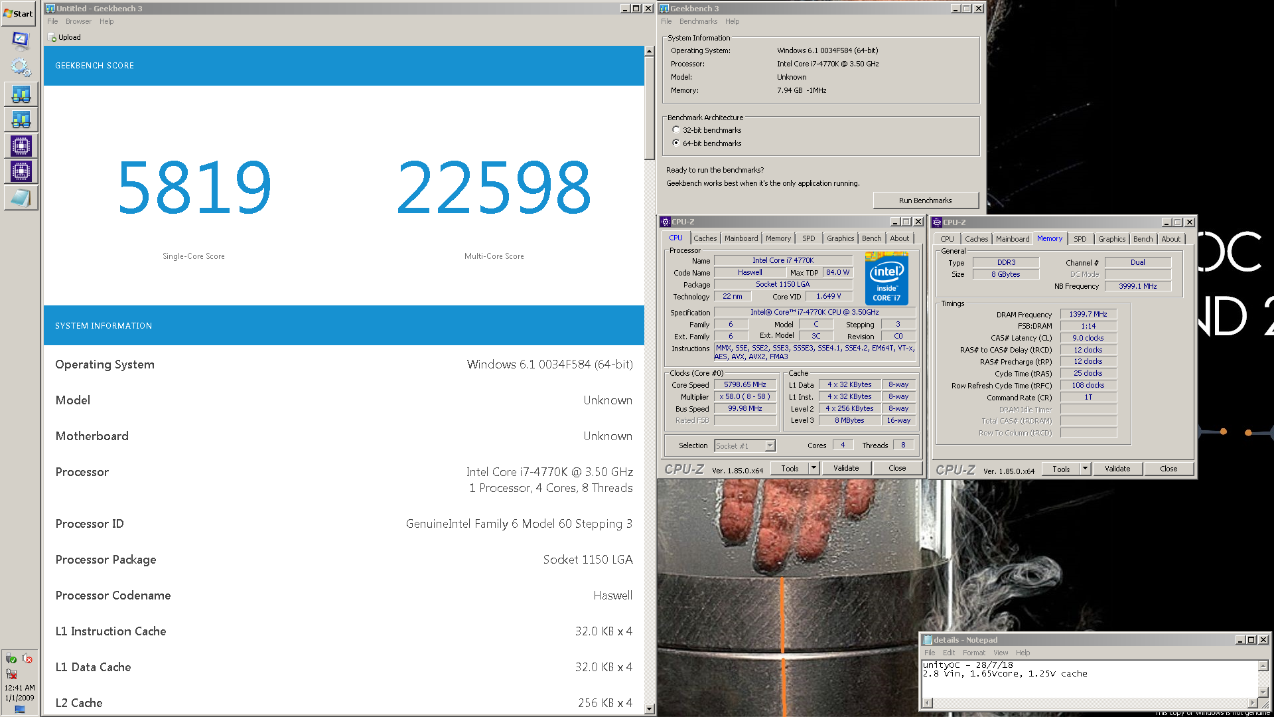The height and width of the screenshot is (717, 1274).
Task: Click the show desktop icon below the clock
Action: [20, 709]
